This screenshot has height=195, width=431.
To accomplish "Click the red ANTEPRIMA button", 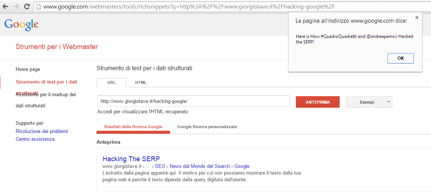I will pos(318,102).
